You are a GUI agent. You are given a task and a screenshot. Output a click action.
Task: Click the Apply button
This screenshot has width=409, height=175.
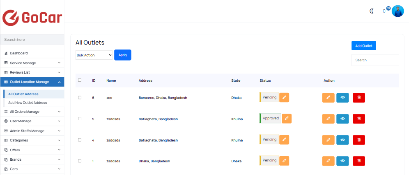tap(123, 55)
